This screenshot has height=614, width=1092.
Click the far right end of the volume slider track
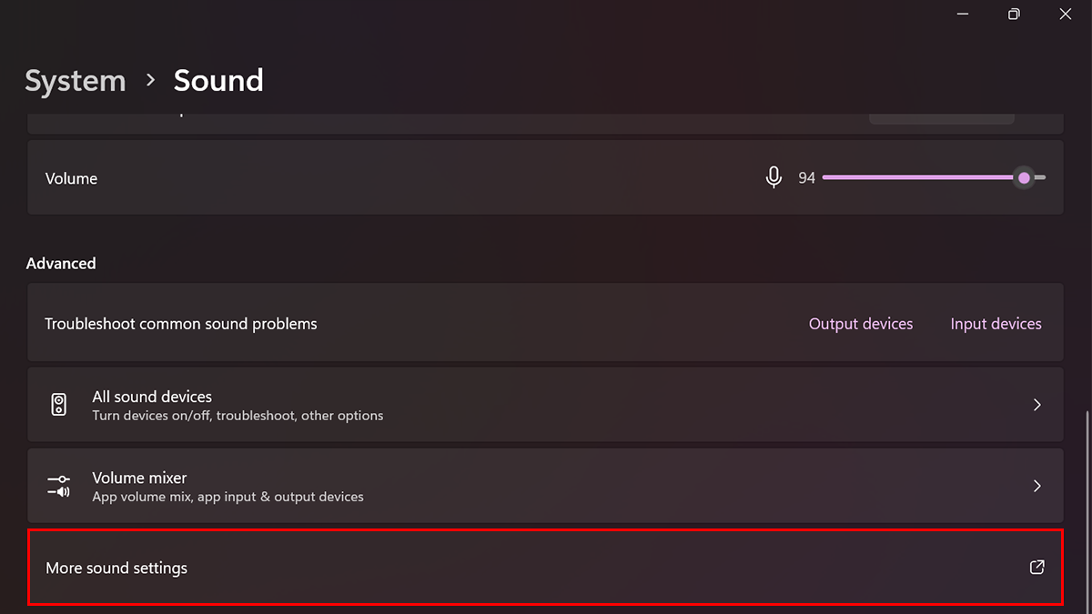1043,178
